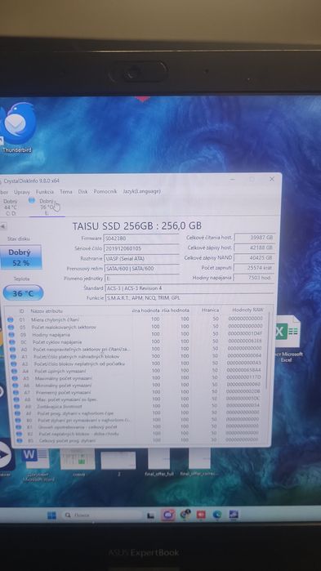321x571 pixels.
Task: Open the Disk menu
Action: pyautogui.click(x=83, y=191)
